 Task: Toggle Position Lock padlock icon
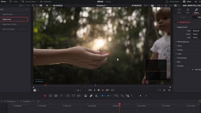[x=96, y=96]
